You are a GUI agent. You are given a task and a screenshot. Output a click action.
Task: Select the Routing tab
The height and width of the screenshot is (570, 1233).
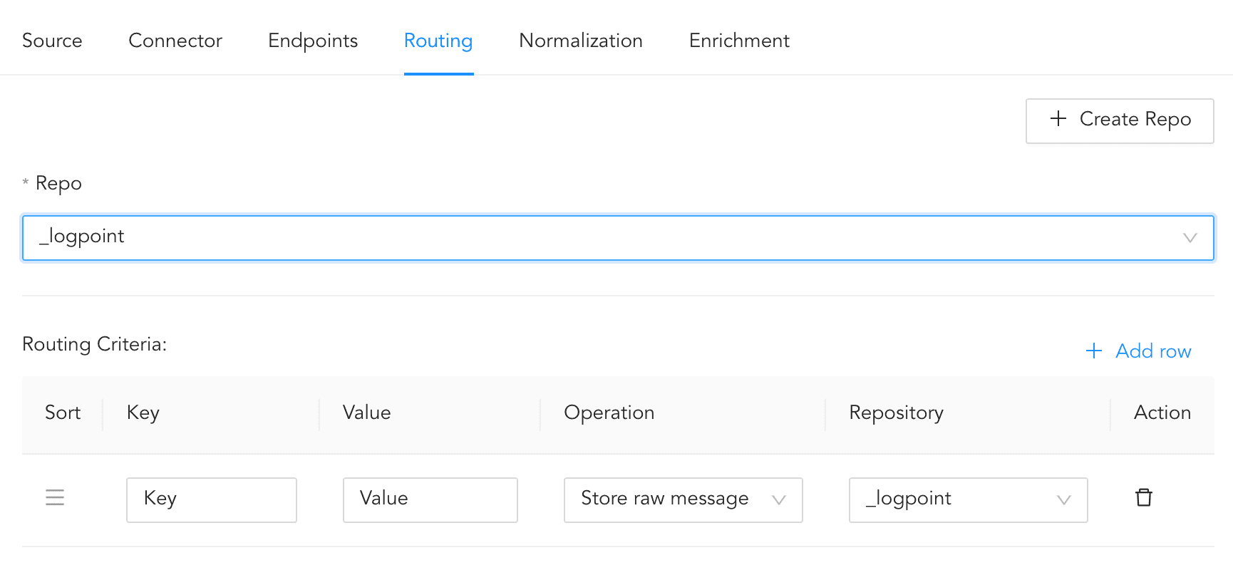(x=438, y=41)
